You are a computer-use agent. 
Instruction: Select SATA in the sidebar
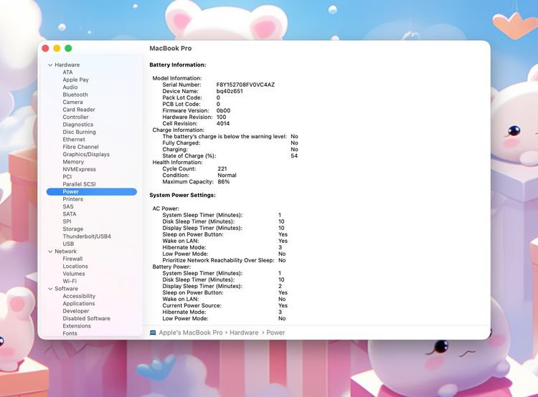click(x=70, y=214)
